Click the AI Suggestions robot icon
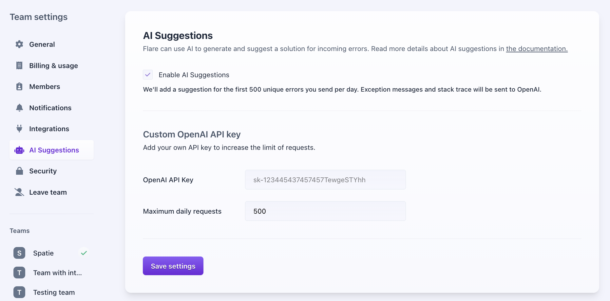 point(19,150)
